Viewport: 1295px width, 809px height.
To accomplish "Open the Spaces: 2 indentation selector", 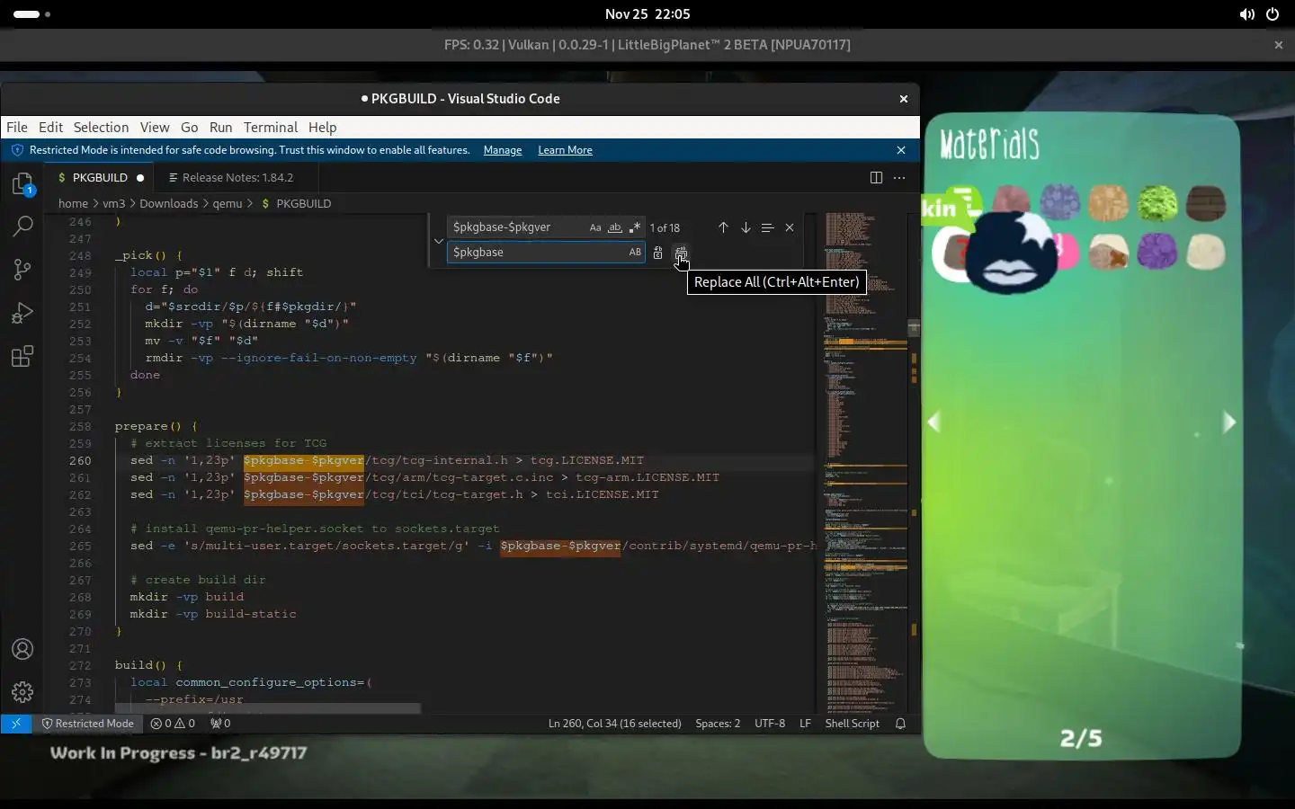I will coord(718,724).
